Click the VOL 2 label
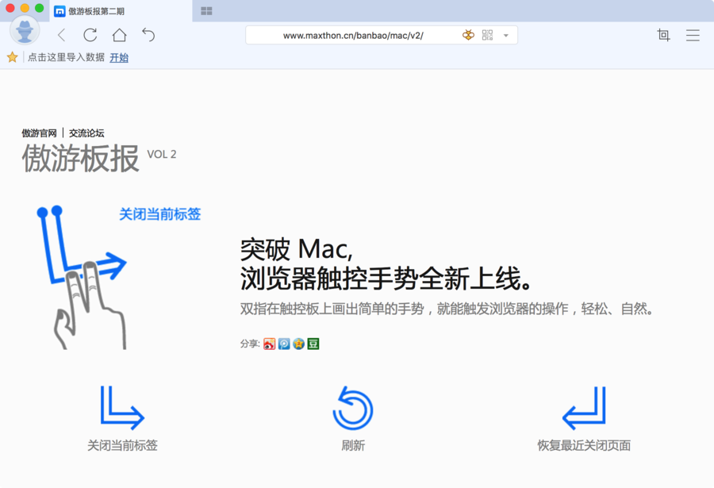This screenshot has width=714, height=488. click(162, 155)
